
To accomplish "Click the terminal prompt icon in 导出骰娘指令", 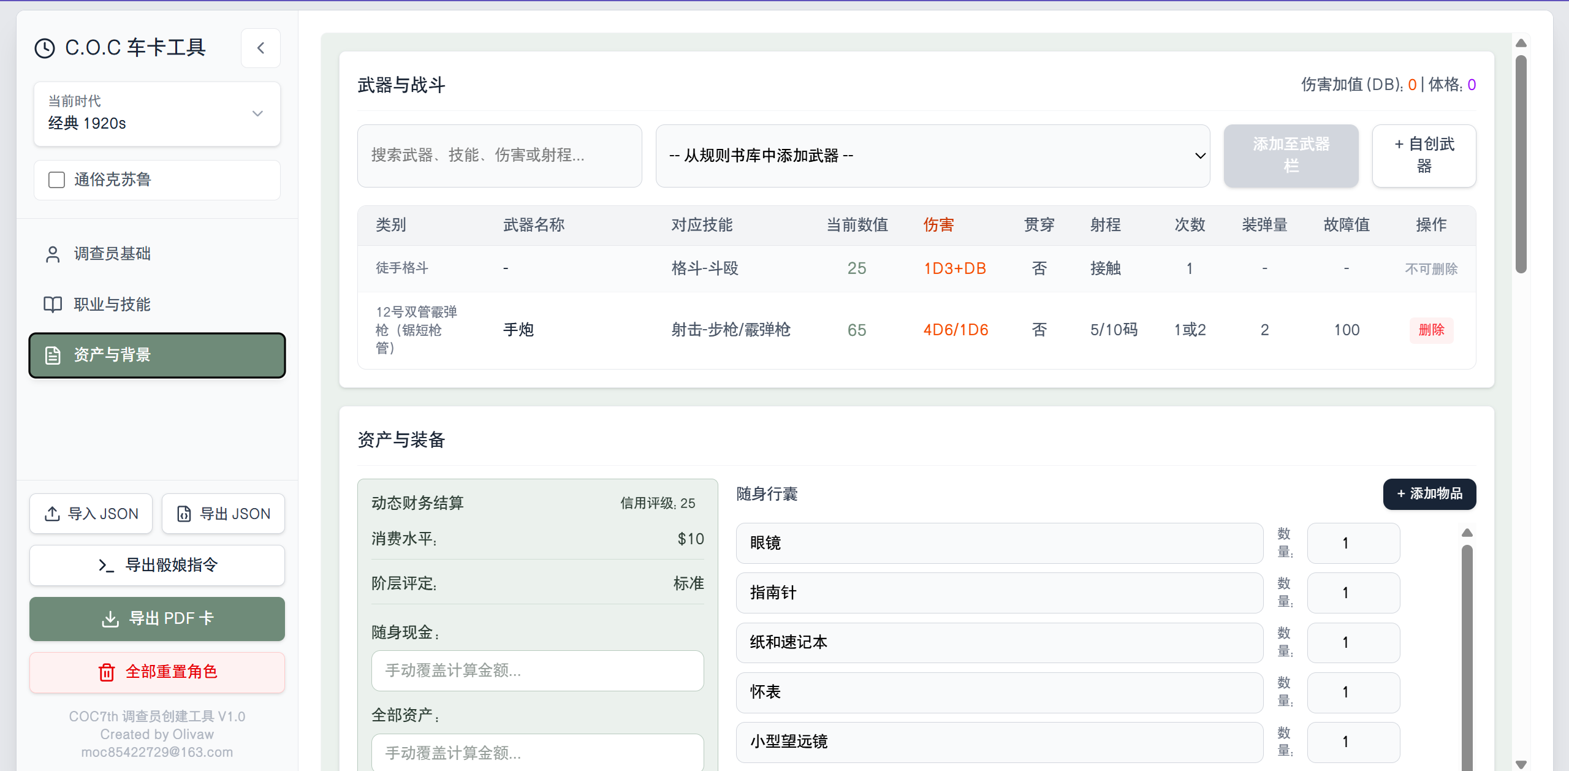I will click(x=106, y=565).
